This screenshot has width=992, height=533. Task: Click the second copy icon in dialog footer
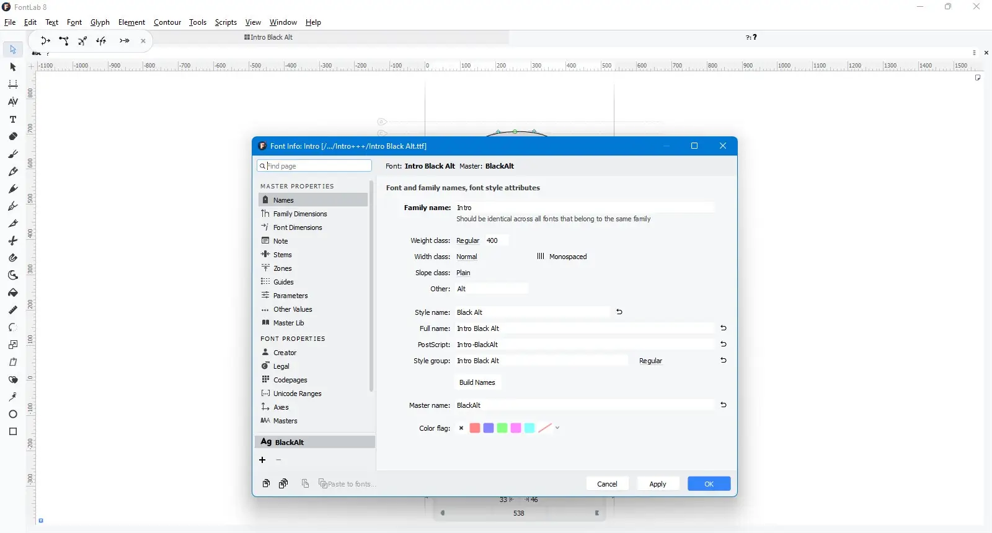click(x=283, y=483)
